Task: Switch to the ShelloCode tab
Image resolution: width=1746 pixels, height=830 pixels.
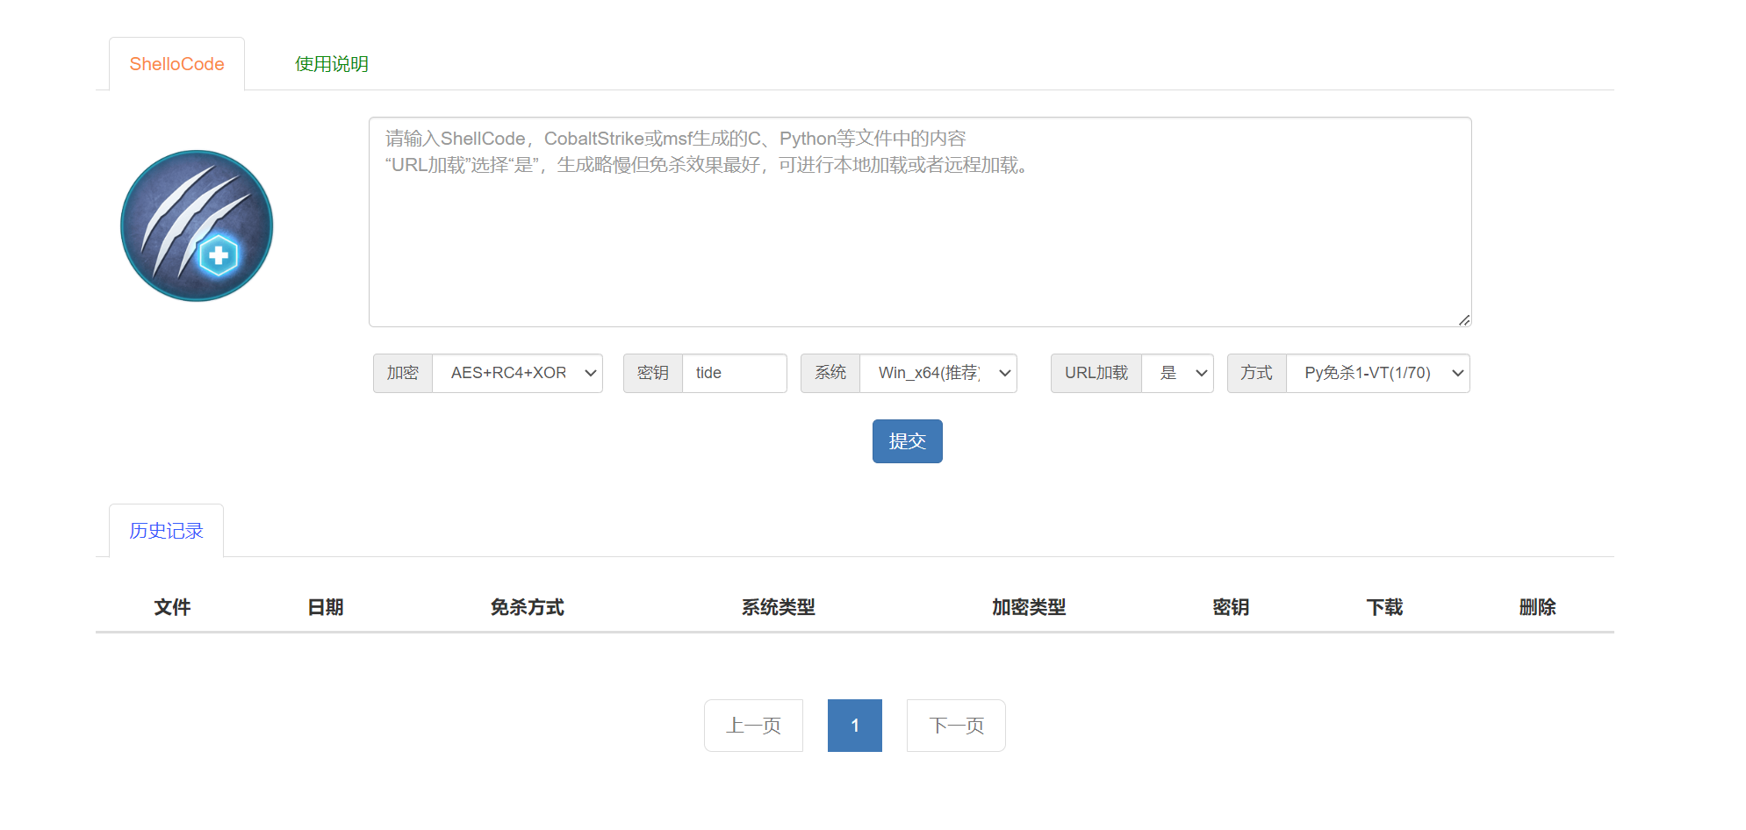Action: [176, 64]
